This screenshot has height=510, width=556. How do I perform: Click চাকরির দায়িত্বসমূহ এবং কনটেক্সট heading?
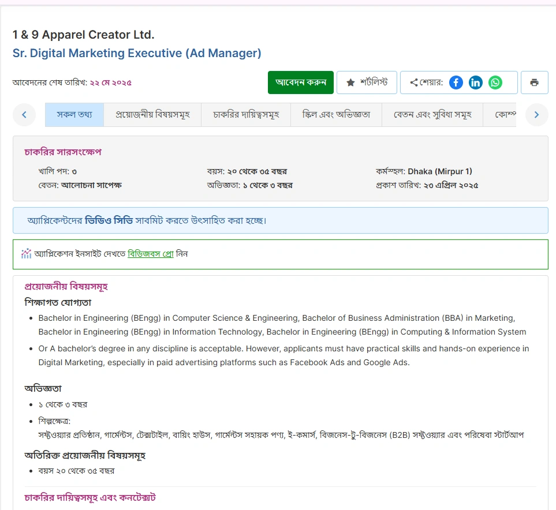click(x=90, y=497)
